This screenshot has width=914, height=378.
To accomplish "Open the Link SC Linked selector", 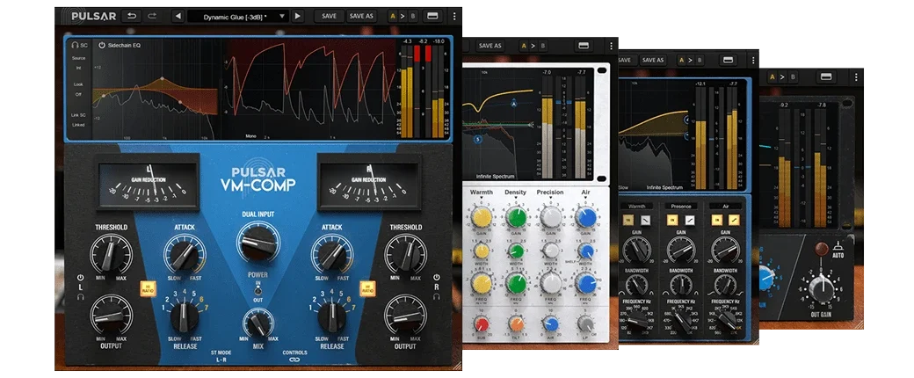I will (78, 120).
